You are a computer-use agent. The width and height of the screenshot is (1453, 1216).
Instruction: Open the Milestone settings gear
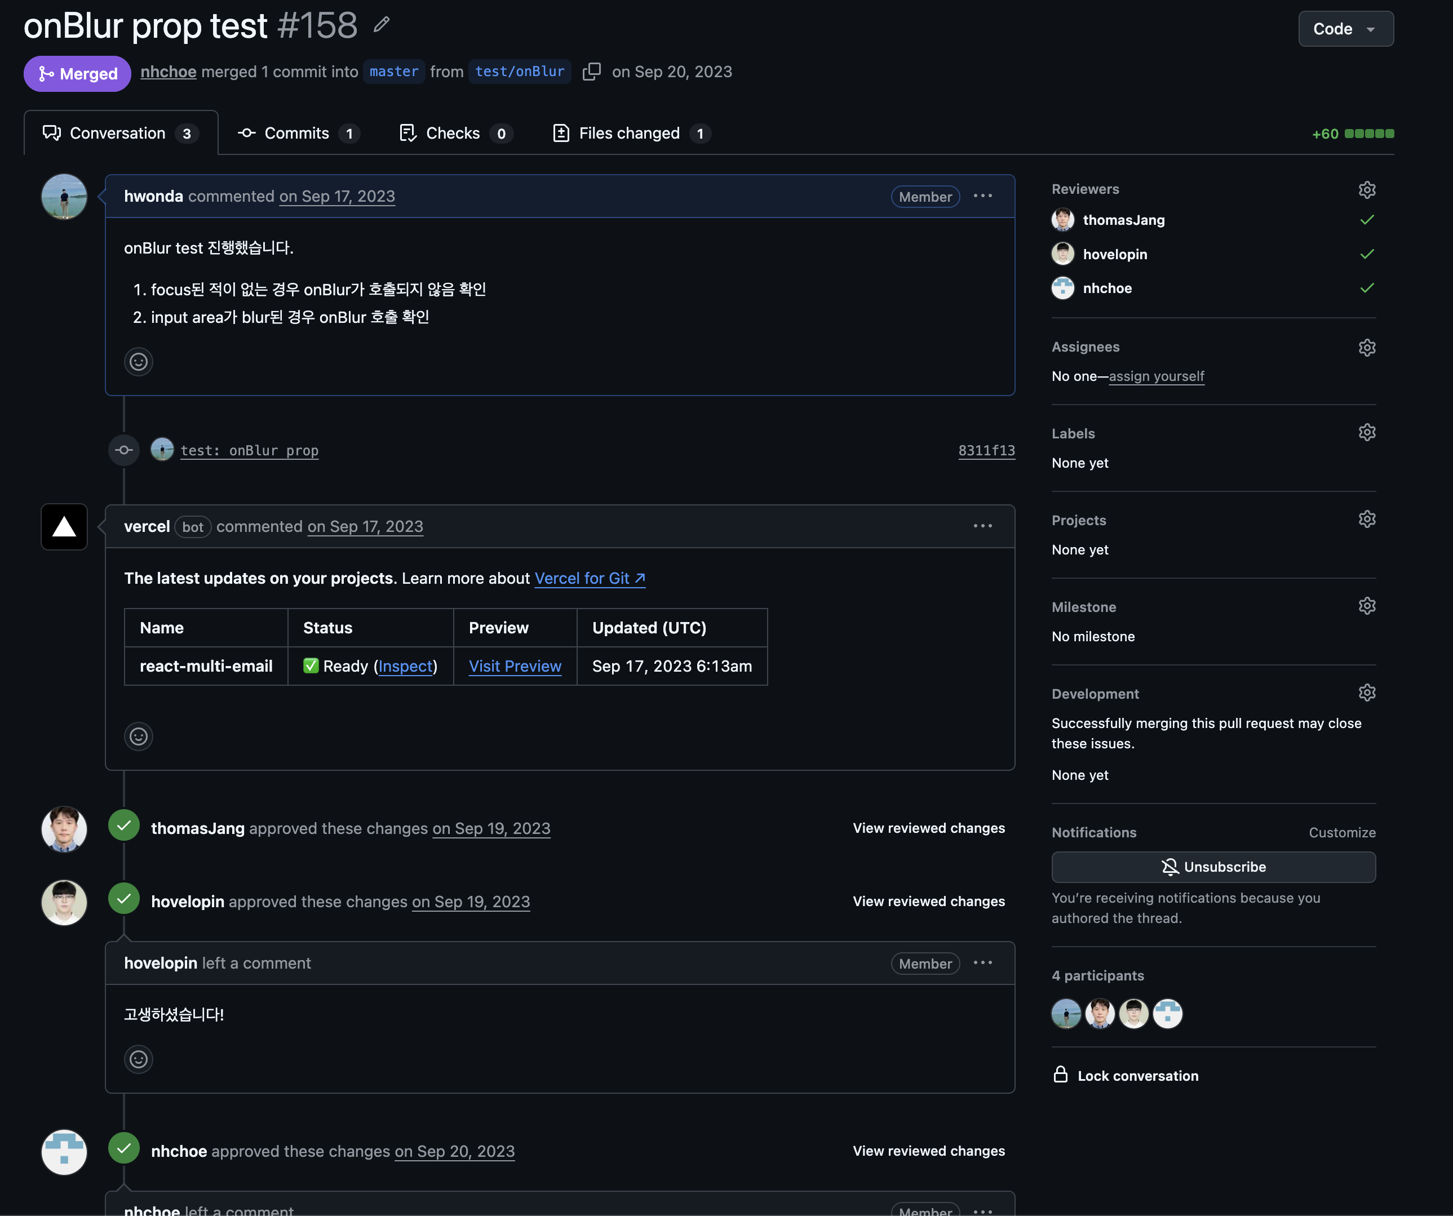(x=1367, y=605)
